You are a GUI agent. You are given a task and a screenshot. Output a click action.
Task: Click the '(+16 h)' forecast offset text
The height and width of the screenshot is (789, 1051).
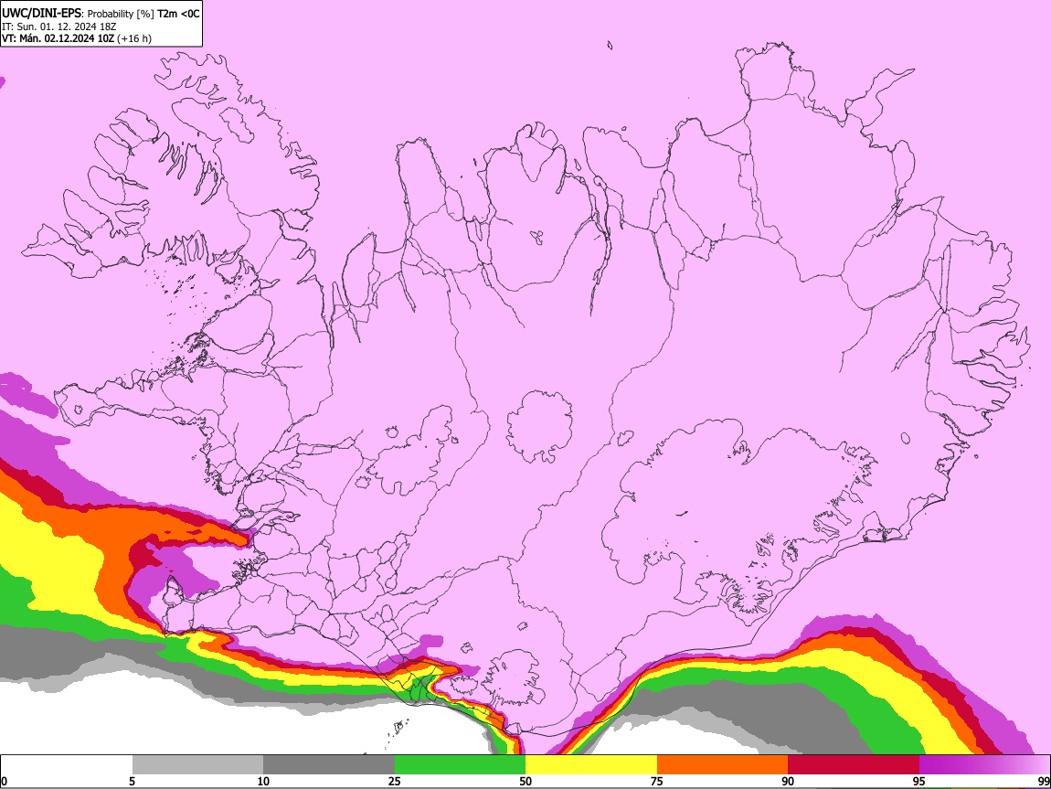point(134,38)
